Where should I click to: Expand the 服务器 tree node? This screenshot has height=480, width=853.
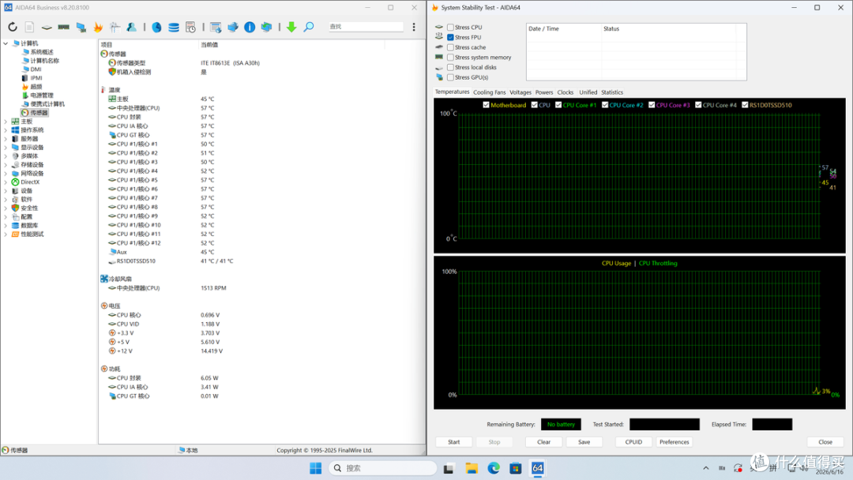click(6, 139)
